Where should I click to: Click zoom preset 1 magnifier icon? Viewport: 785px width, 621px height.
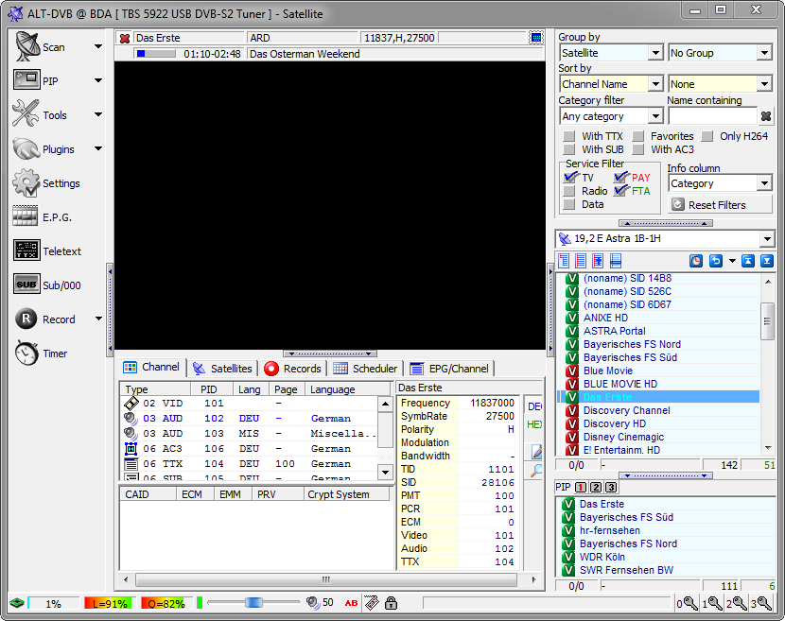point(711,603)
